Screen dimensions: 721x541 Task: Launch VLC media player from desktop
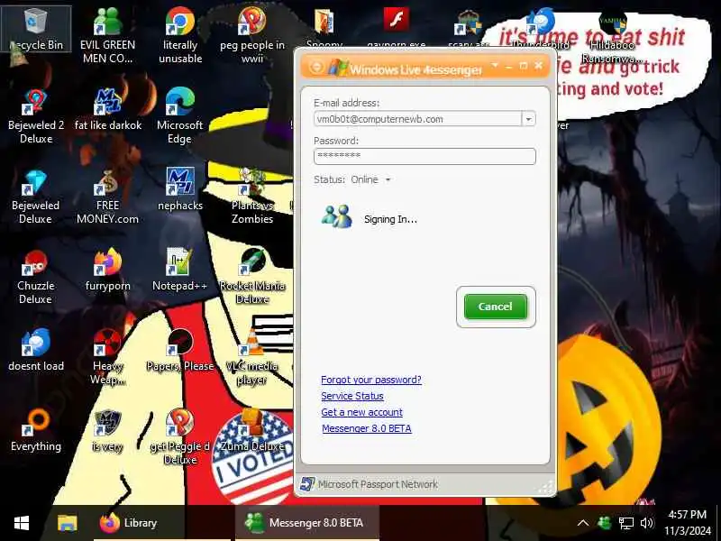[252, 357]
